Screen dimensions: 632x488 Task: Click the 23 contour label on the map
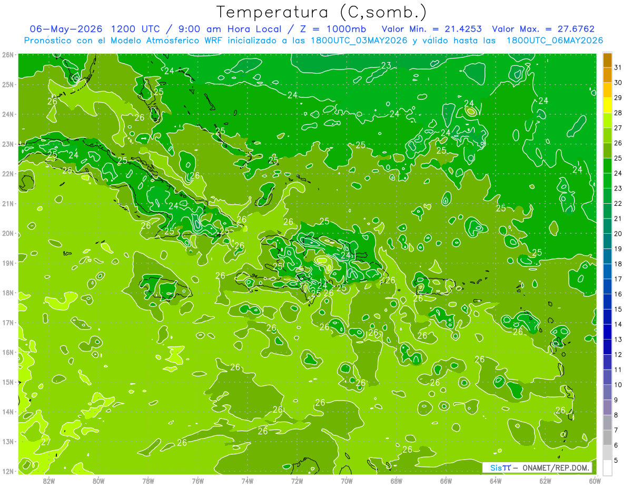[386, 65]
